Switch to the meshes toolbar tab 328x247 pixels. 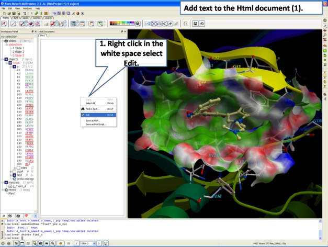(37, 18)
